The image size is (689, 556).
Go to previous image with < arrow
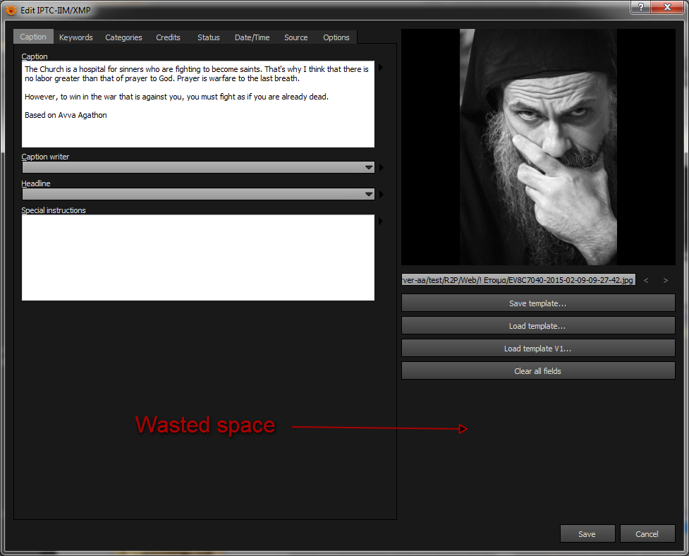pos(646,280)
